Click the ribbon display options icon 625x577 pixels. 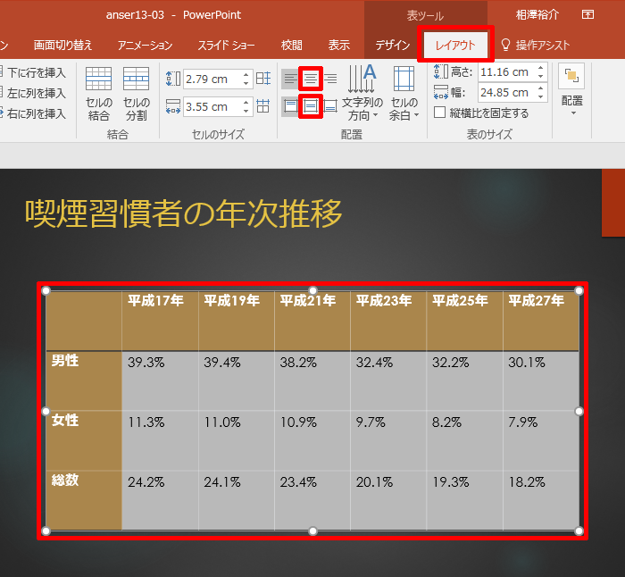[x=587, y=15]
